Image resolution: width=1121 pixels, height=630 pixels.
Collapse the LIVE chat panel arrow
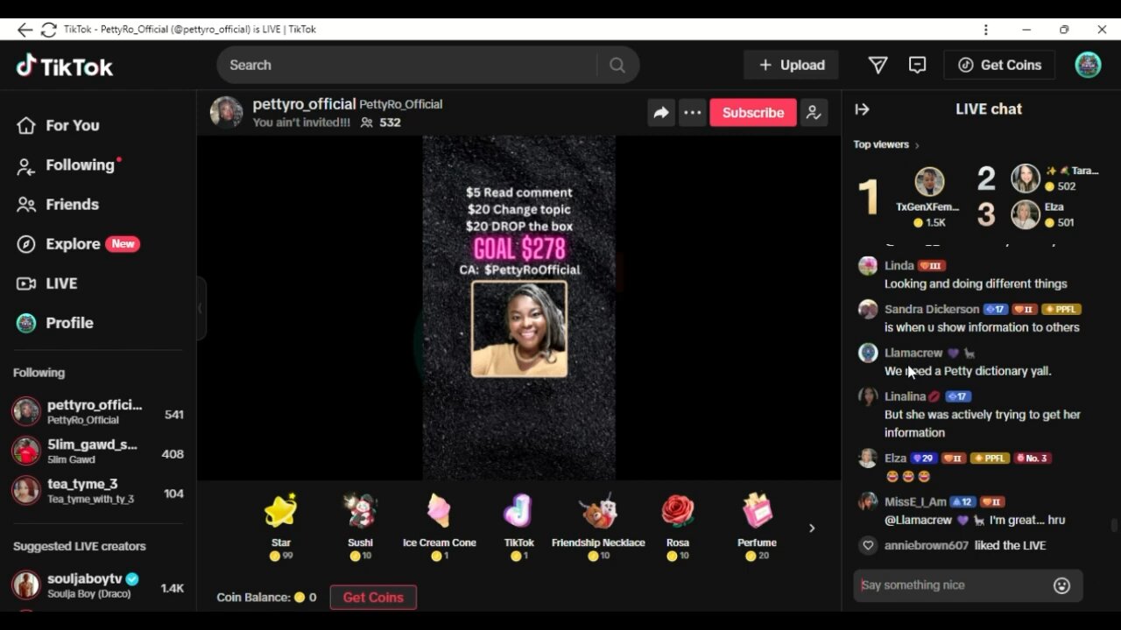[862, 109]
